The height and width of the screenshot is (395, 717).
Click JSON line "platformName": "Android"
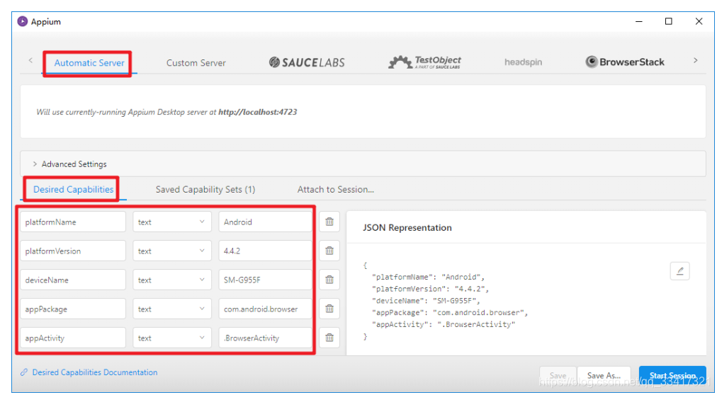[429, 277]
